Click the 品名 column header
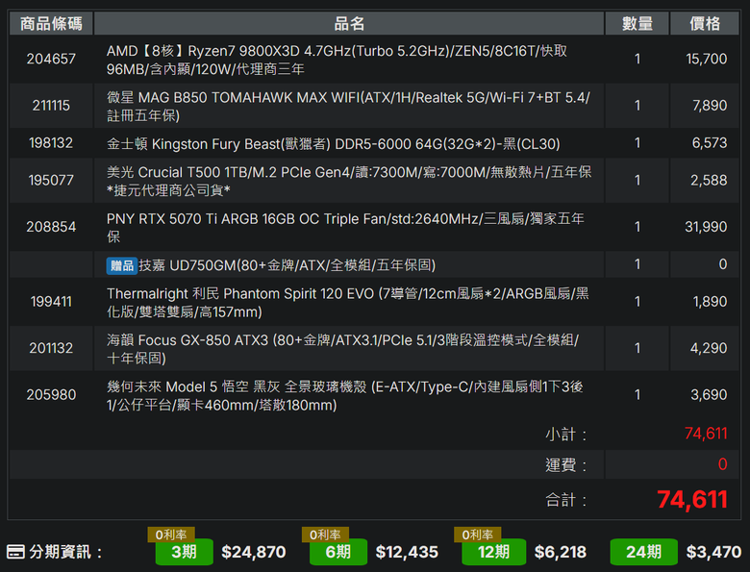750x572 pixels. (x=349, y=23)
